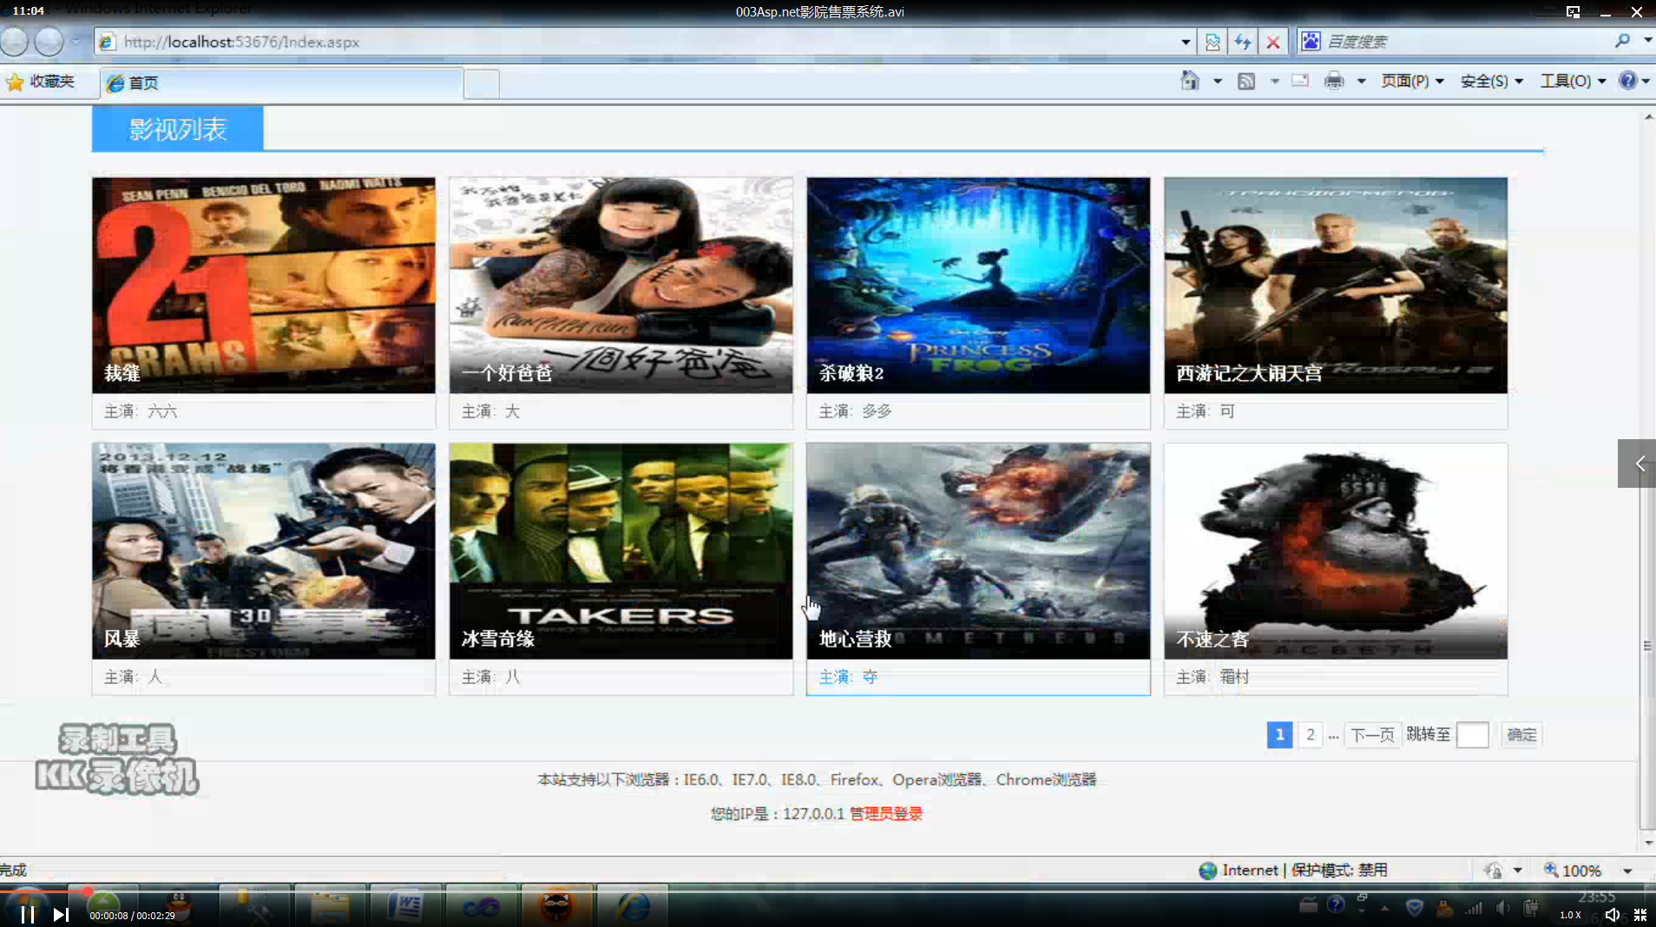Click the IE forward button

49,41
